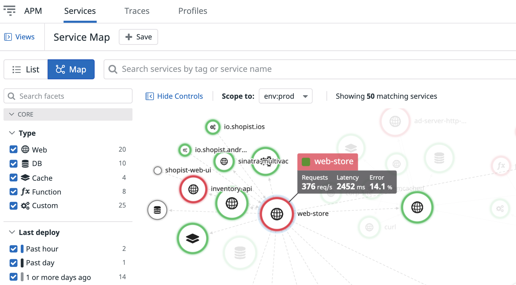Viewport: 516px width, 285px height.
Task: Click the green swatch in web-store tooltip
Action: 306,162
